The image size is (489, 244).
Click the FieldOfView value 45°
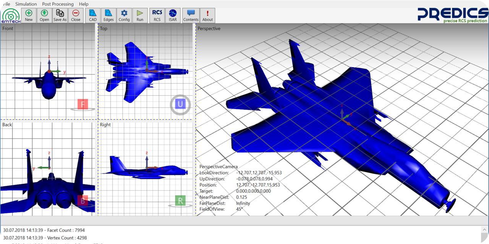point(240,210)
